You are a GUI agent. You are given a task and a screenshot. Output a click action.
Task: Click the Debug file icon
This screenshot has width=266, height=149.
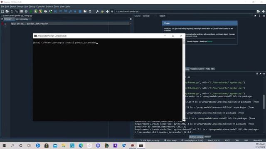[55, 11]
